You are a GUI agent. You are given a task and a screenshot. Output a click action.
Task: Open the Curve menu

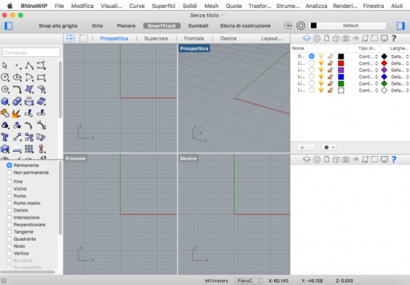click(x=137, y=6)
